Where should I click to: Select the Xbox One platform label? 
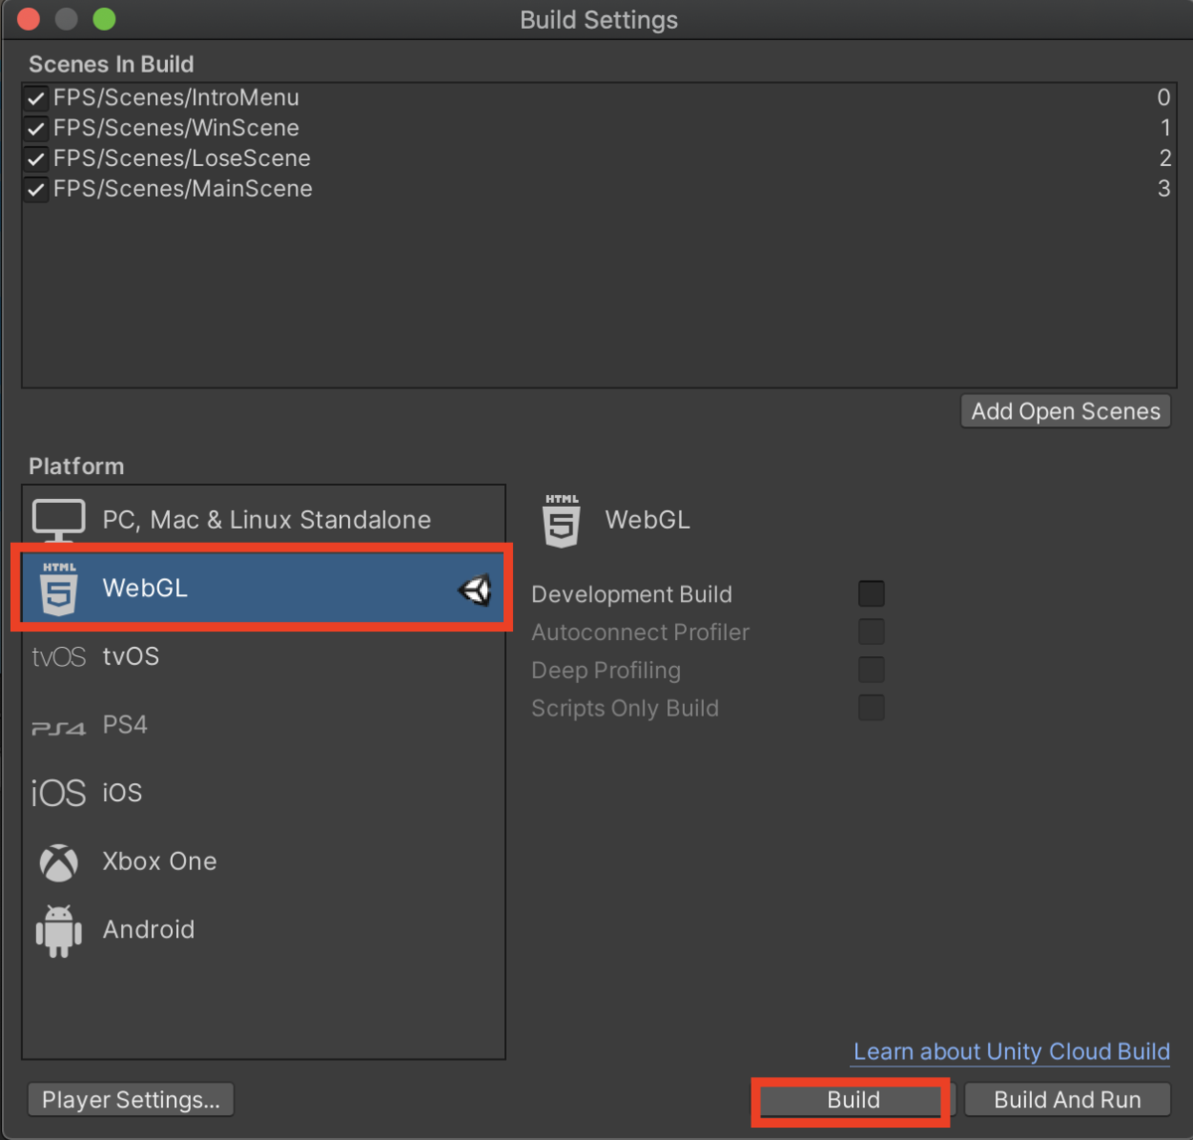tap(159, 862)
